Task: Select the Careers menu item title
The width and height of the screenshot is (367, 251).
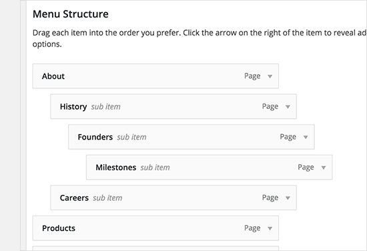Action: 74,198
